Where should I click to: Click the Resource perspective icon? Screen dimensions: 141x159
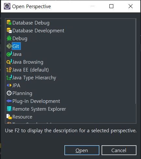pos(9,117)
